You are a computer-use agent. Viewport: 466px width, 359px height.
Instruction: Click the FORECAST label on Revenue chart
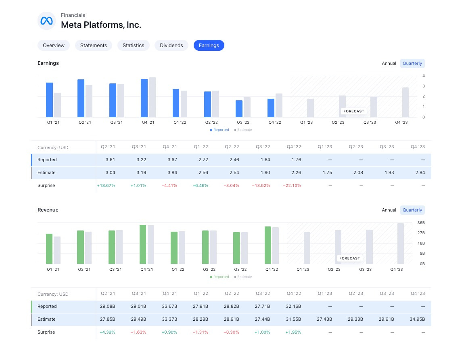pyautogui.click(x=349, y=258)
